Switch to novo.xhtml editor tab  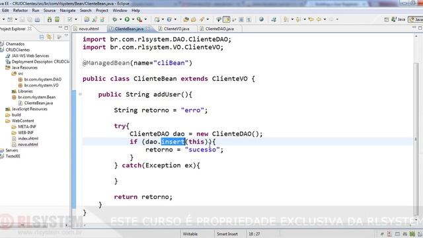(x=86, y=28)
